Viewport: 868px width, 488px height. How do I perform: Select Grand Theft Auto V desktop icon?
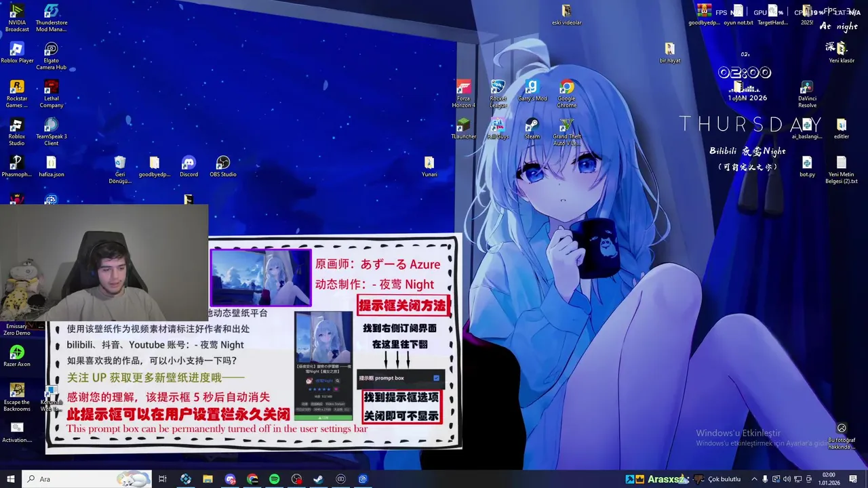567,131
